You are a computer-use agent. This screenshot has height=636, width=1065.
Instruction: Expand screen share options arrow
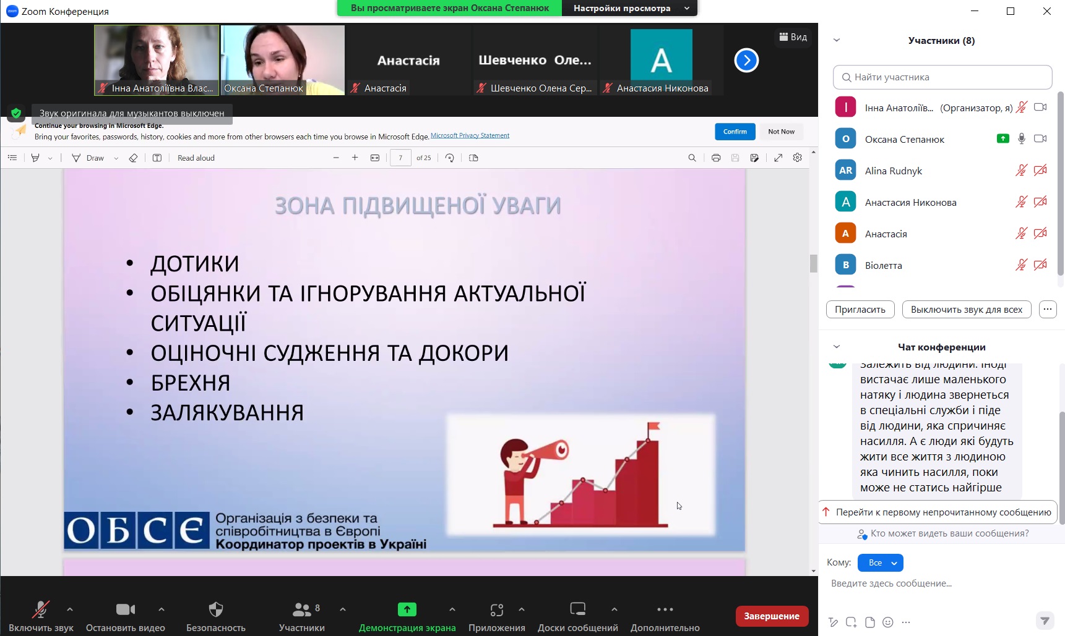[452, 609]
